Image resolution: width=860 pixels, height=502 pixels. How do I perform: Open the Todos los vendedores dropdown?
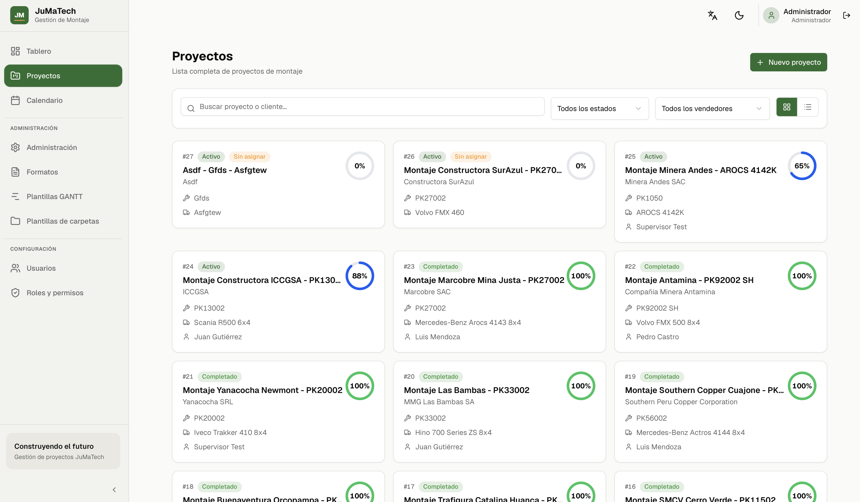712,108
